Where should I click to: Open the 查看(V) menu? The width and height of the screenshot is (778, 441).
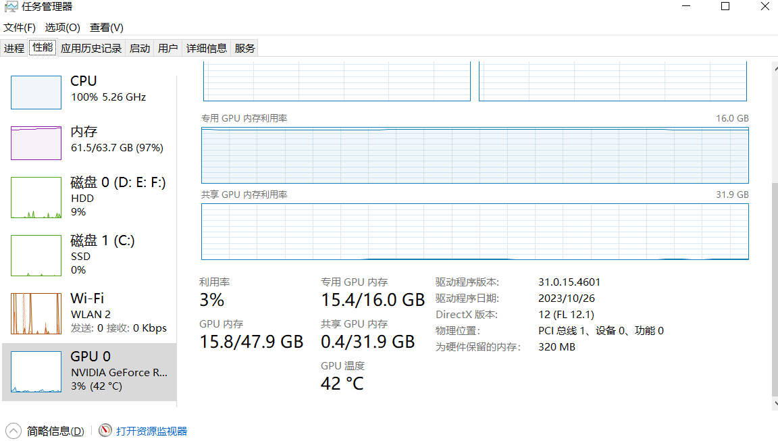pyautogui.click(x=107, y=28)
